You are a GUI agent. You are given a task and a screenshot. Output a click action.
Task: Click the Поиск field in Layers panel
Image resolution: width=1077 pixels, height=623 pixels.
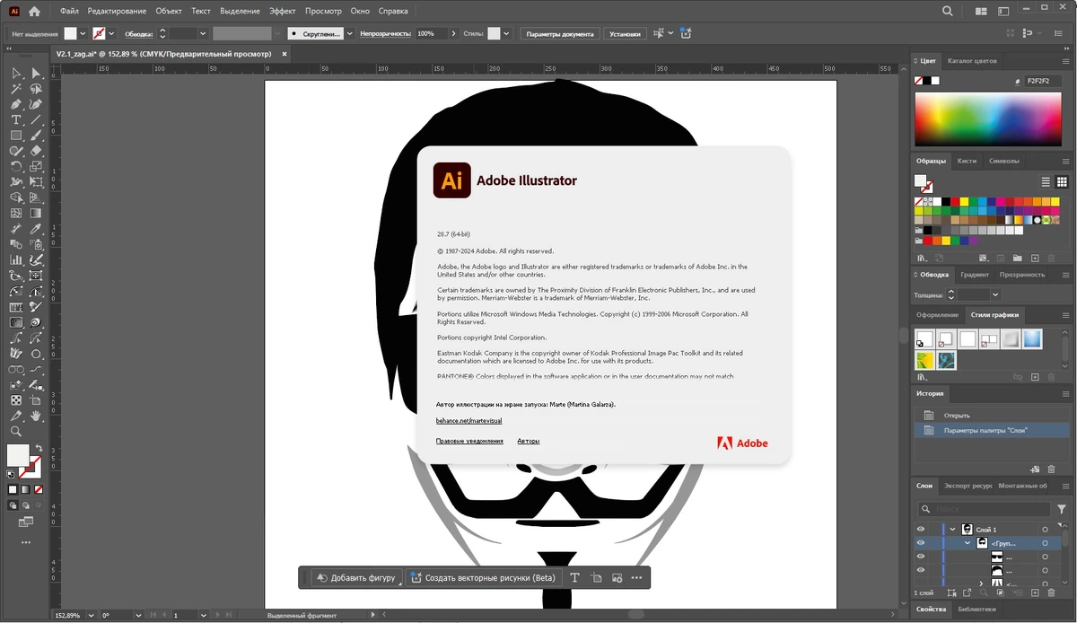point(983,508)
